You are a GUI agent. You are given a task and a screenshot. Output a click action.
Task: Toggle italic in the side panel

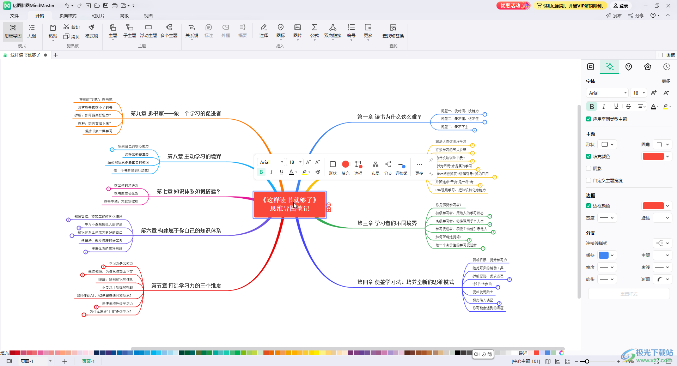coord(604,106)
